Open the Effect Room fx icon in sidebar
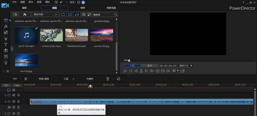The width and height of the screenshot is (257, 116). [x=6, y=26]
